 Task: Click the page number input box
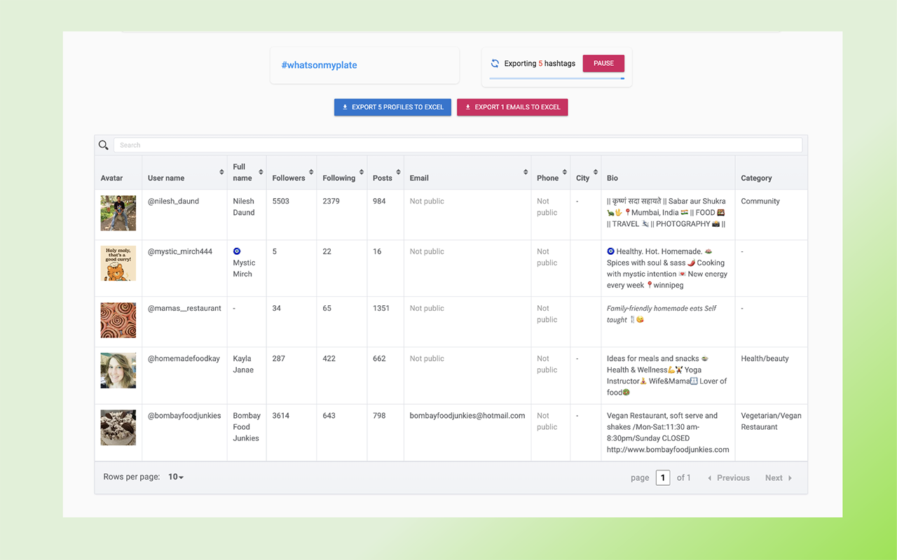(x=662, y=477)
